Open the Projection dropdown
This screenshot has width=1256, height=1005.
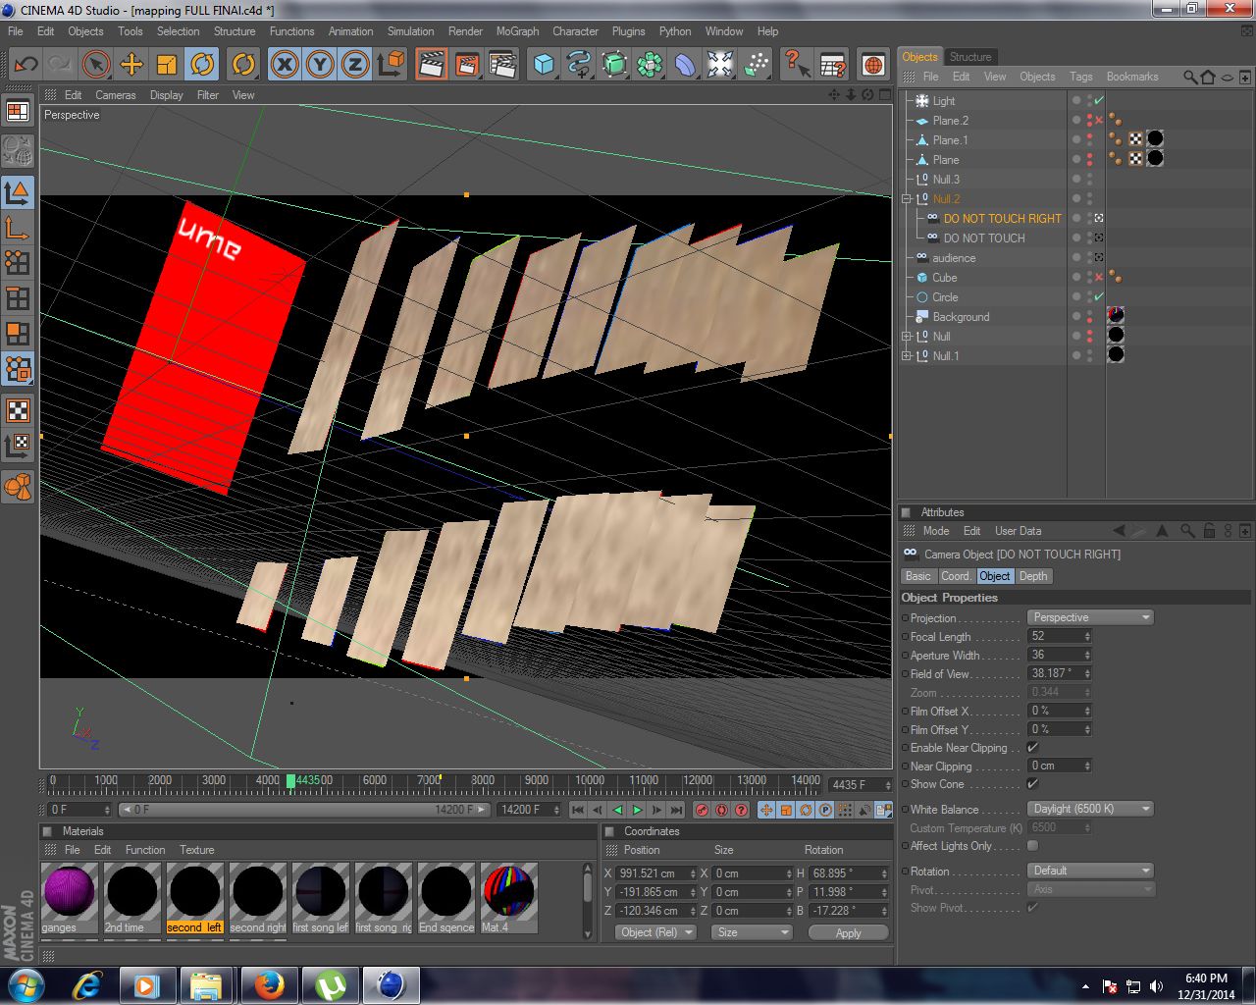click(1089, 616)
